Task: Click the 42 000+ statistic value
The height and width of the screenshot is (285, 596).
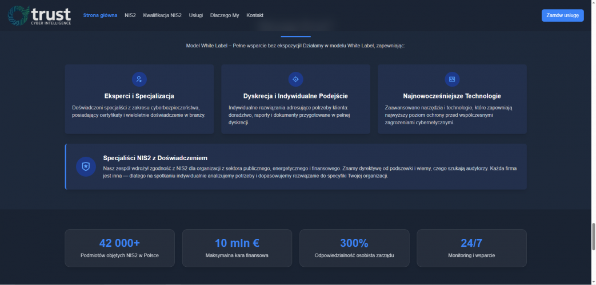Action: coord(120,243)
